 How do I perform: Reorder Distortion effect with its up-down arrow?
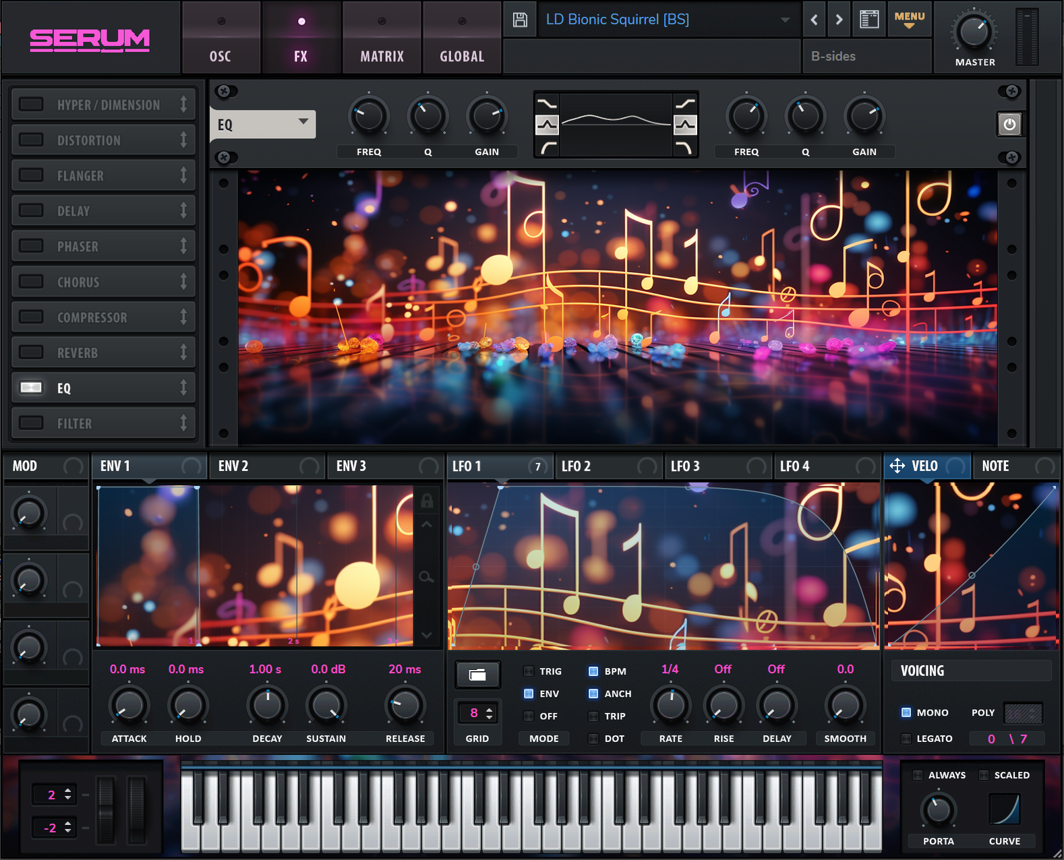coord(183,140)
